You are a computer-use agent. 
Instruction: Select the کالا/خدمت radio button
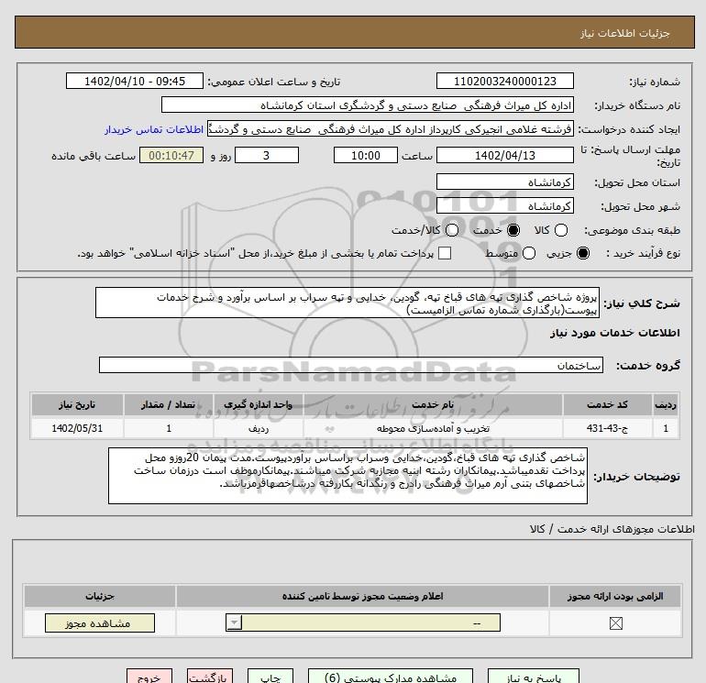coord(452,230)
